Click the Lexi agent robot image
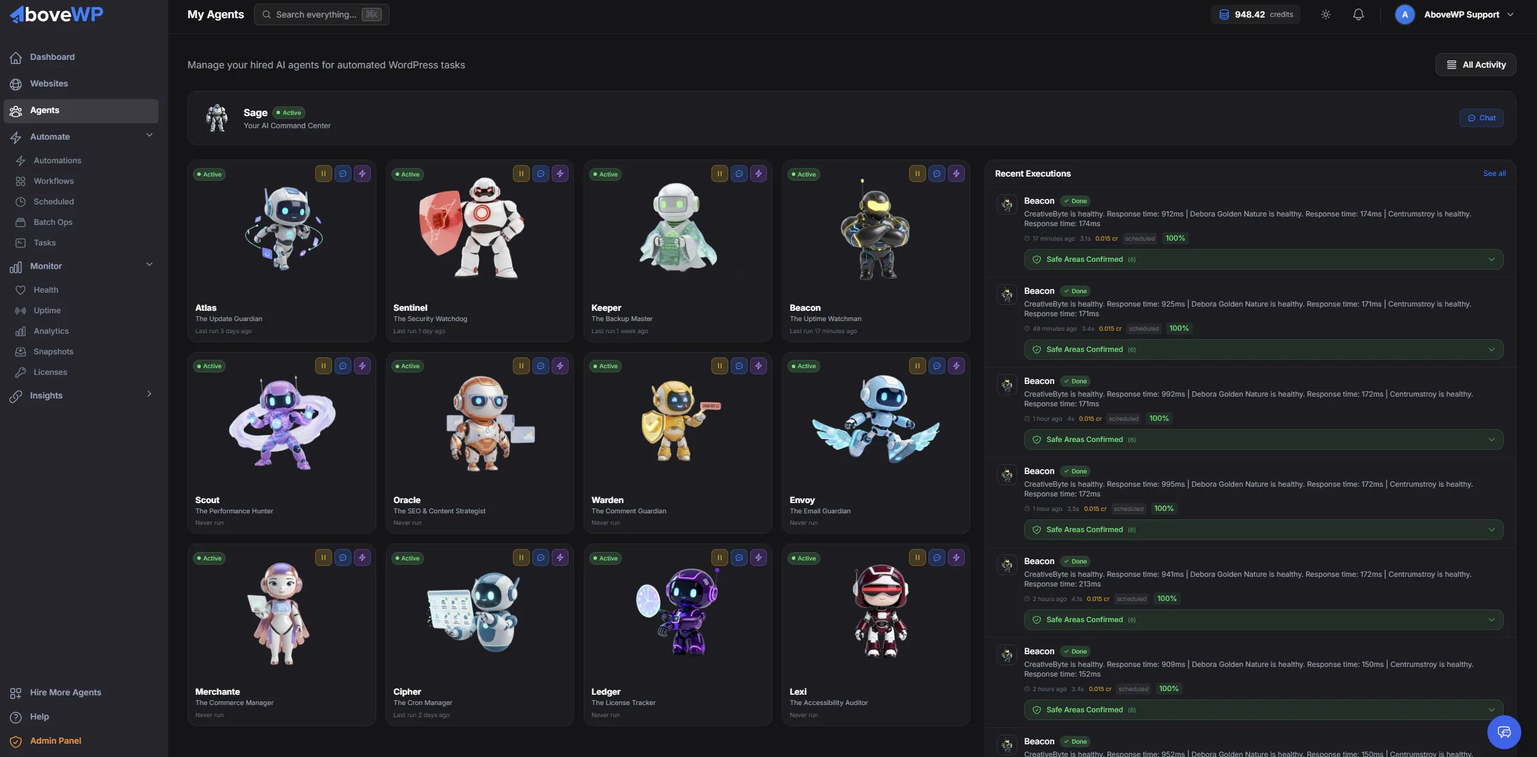1537x757 pixels. tap(880, 611)
